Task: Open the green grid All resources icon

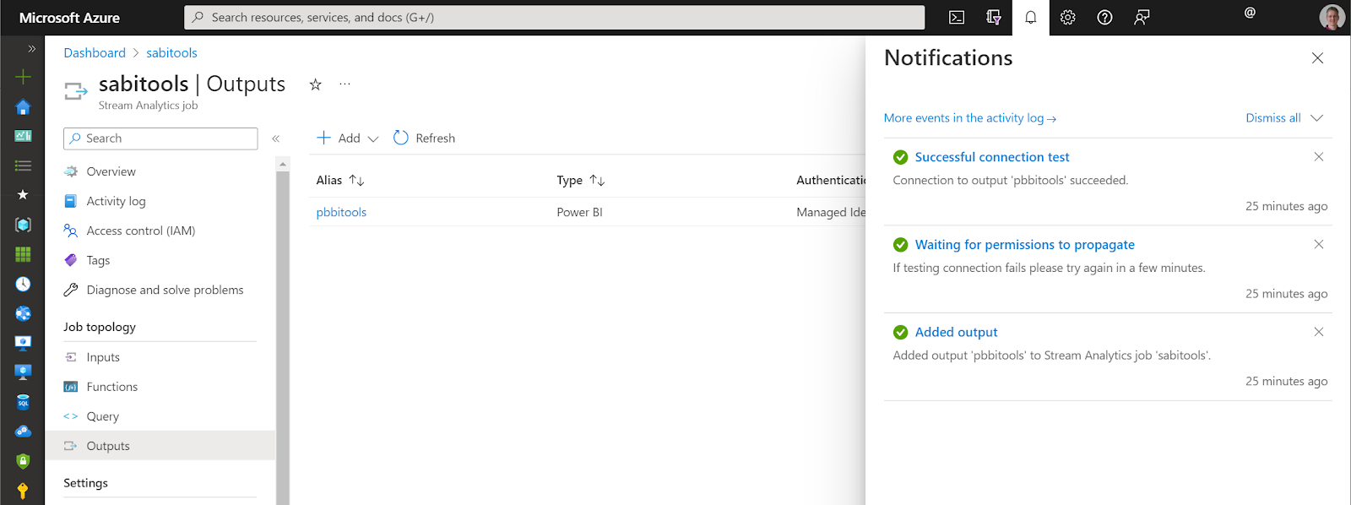Action: 23,254
